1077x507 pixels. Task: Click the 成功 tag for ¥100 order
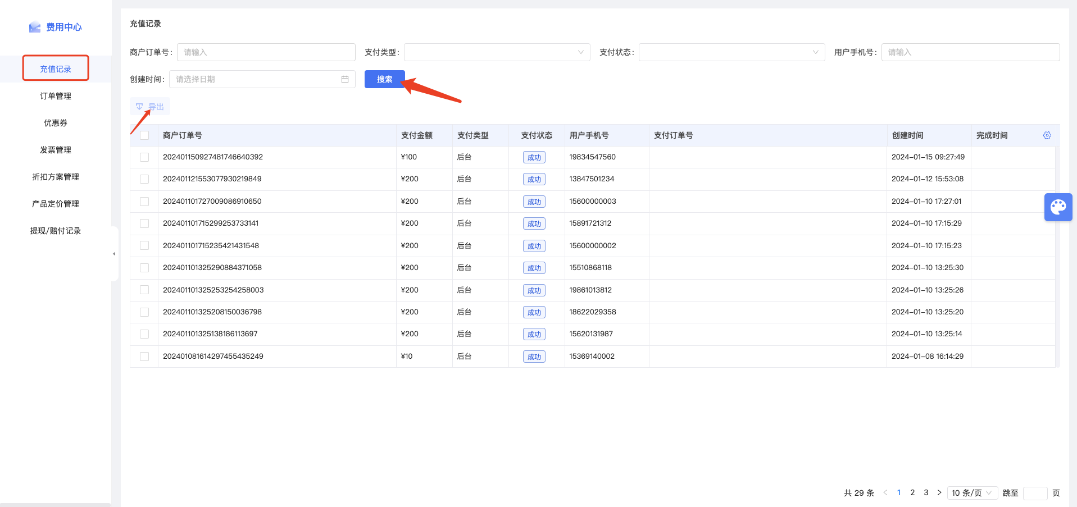point(534,158)
